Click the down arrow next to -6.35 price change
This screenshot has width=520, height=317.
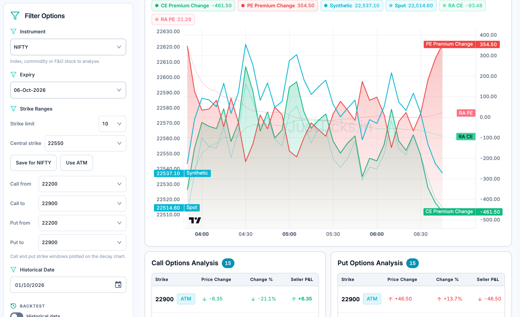tap(204, 299)
